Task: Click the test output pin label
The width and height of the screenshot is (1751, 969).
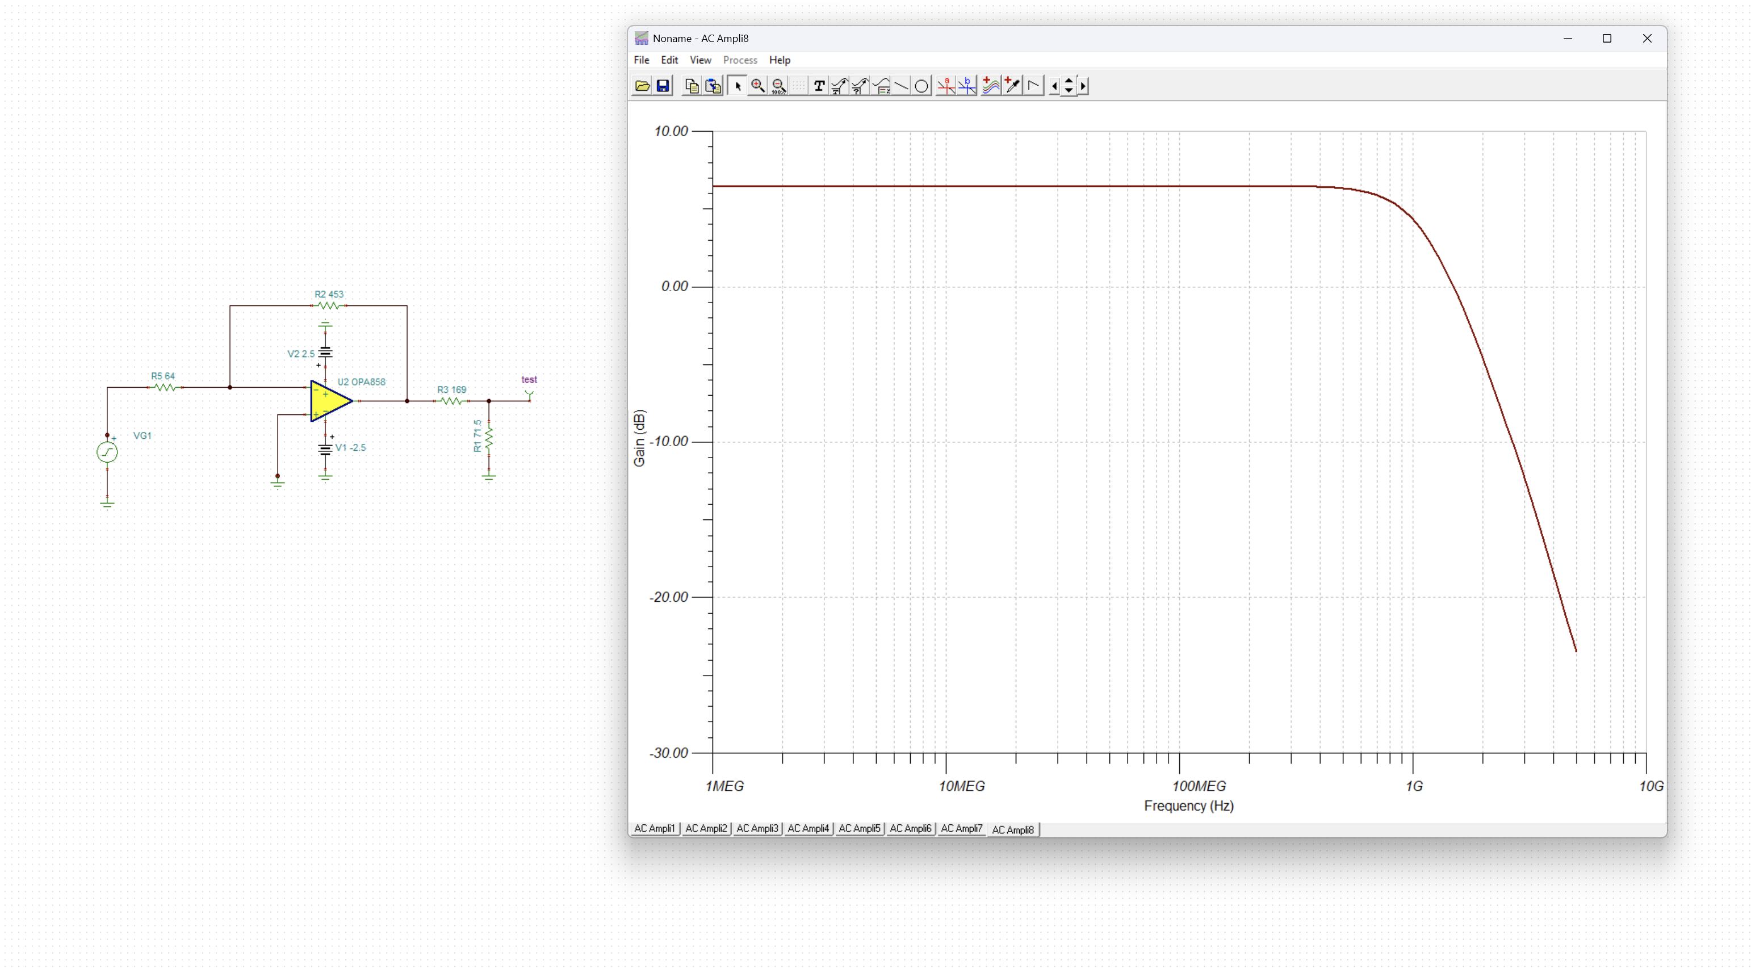Action: pos(529,380)
